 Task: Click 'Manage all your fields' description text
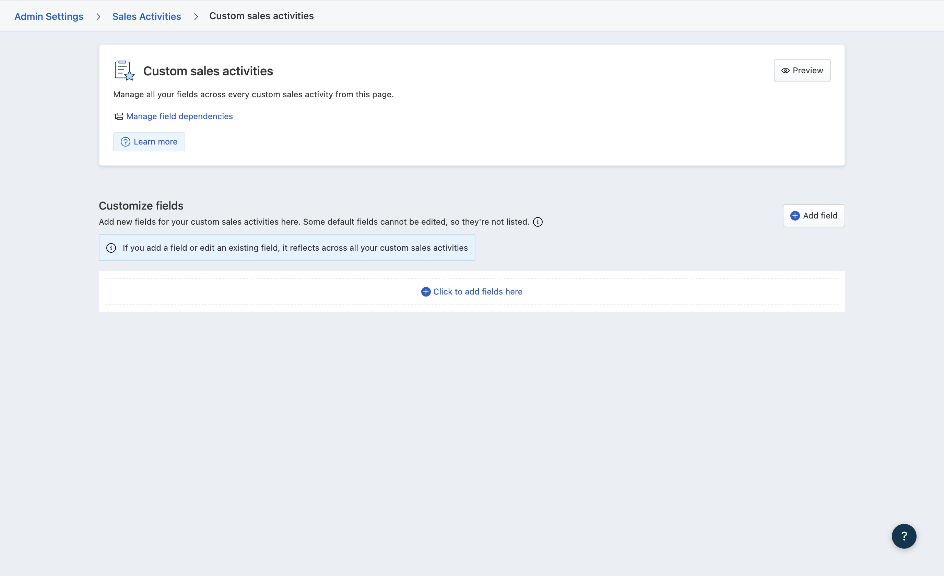[x=253, y=95]
